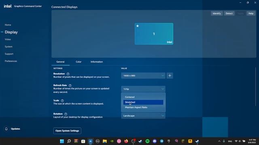Click the Intel logo in the header
This screenshot has width=259, height=145.
(8, 6)
